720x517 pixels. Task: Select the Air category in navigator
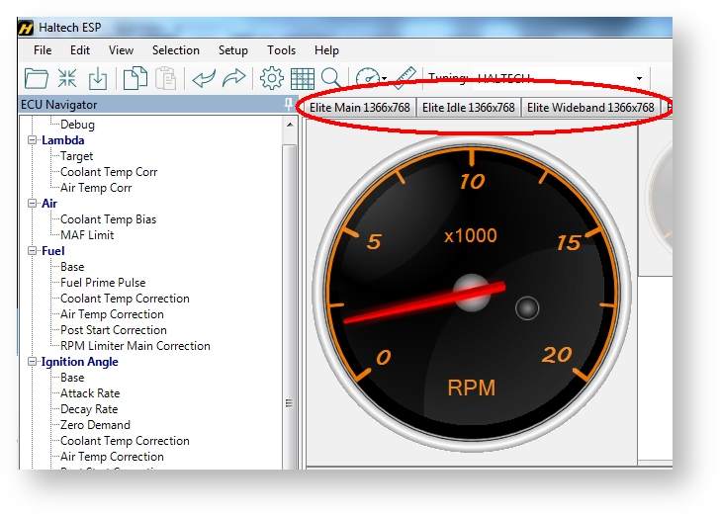(49, 204)
